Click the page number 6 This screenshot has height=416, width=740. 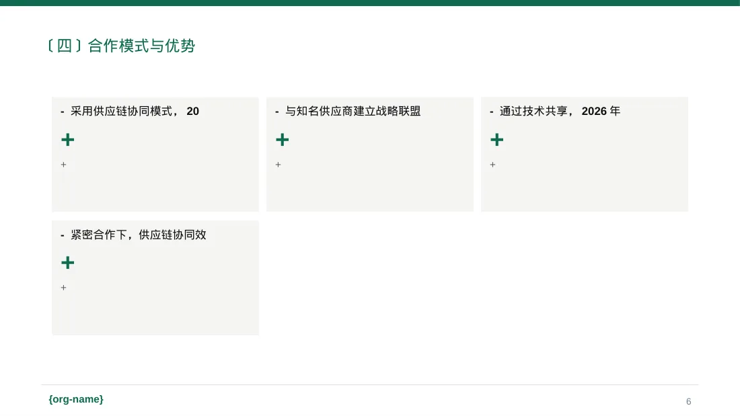(689, 401)
